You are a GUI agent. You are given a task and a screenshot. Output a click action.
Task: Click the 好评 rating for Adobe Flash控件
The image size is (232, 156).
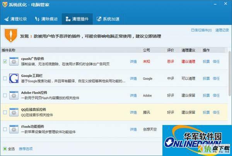point(171,95)
